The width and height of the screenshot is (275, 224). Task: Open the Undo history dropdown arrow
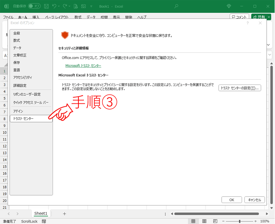[59, 6]
